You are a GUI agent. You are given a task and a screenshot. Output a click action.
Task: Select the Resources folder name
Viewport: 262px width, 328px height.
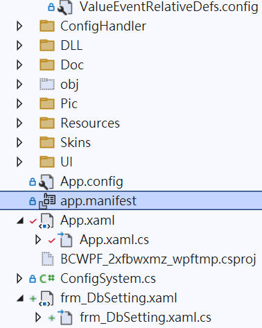click(90, 123)
